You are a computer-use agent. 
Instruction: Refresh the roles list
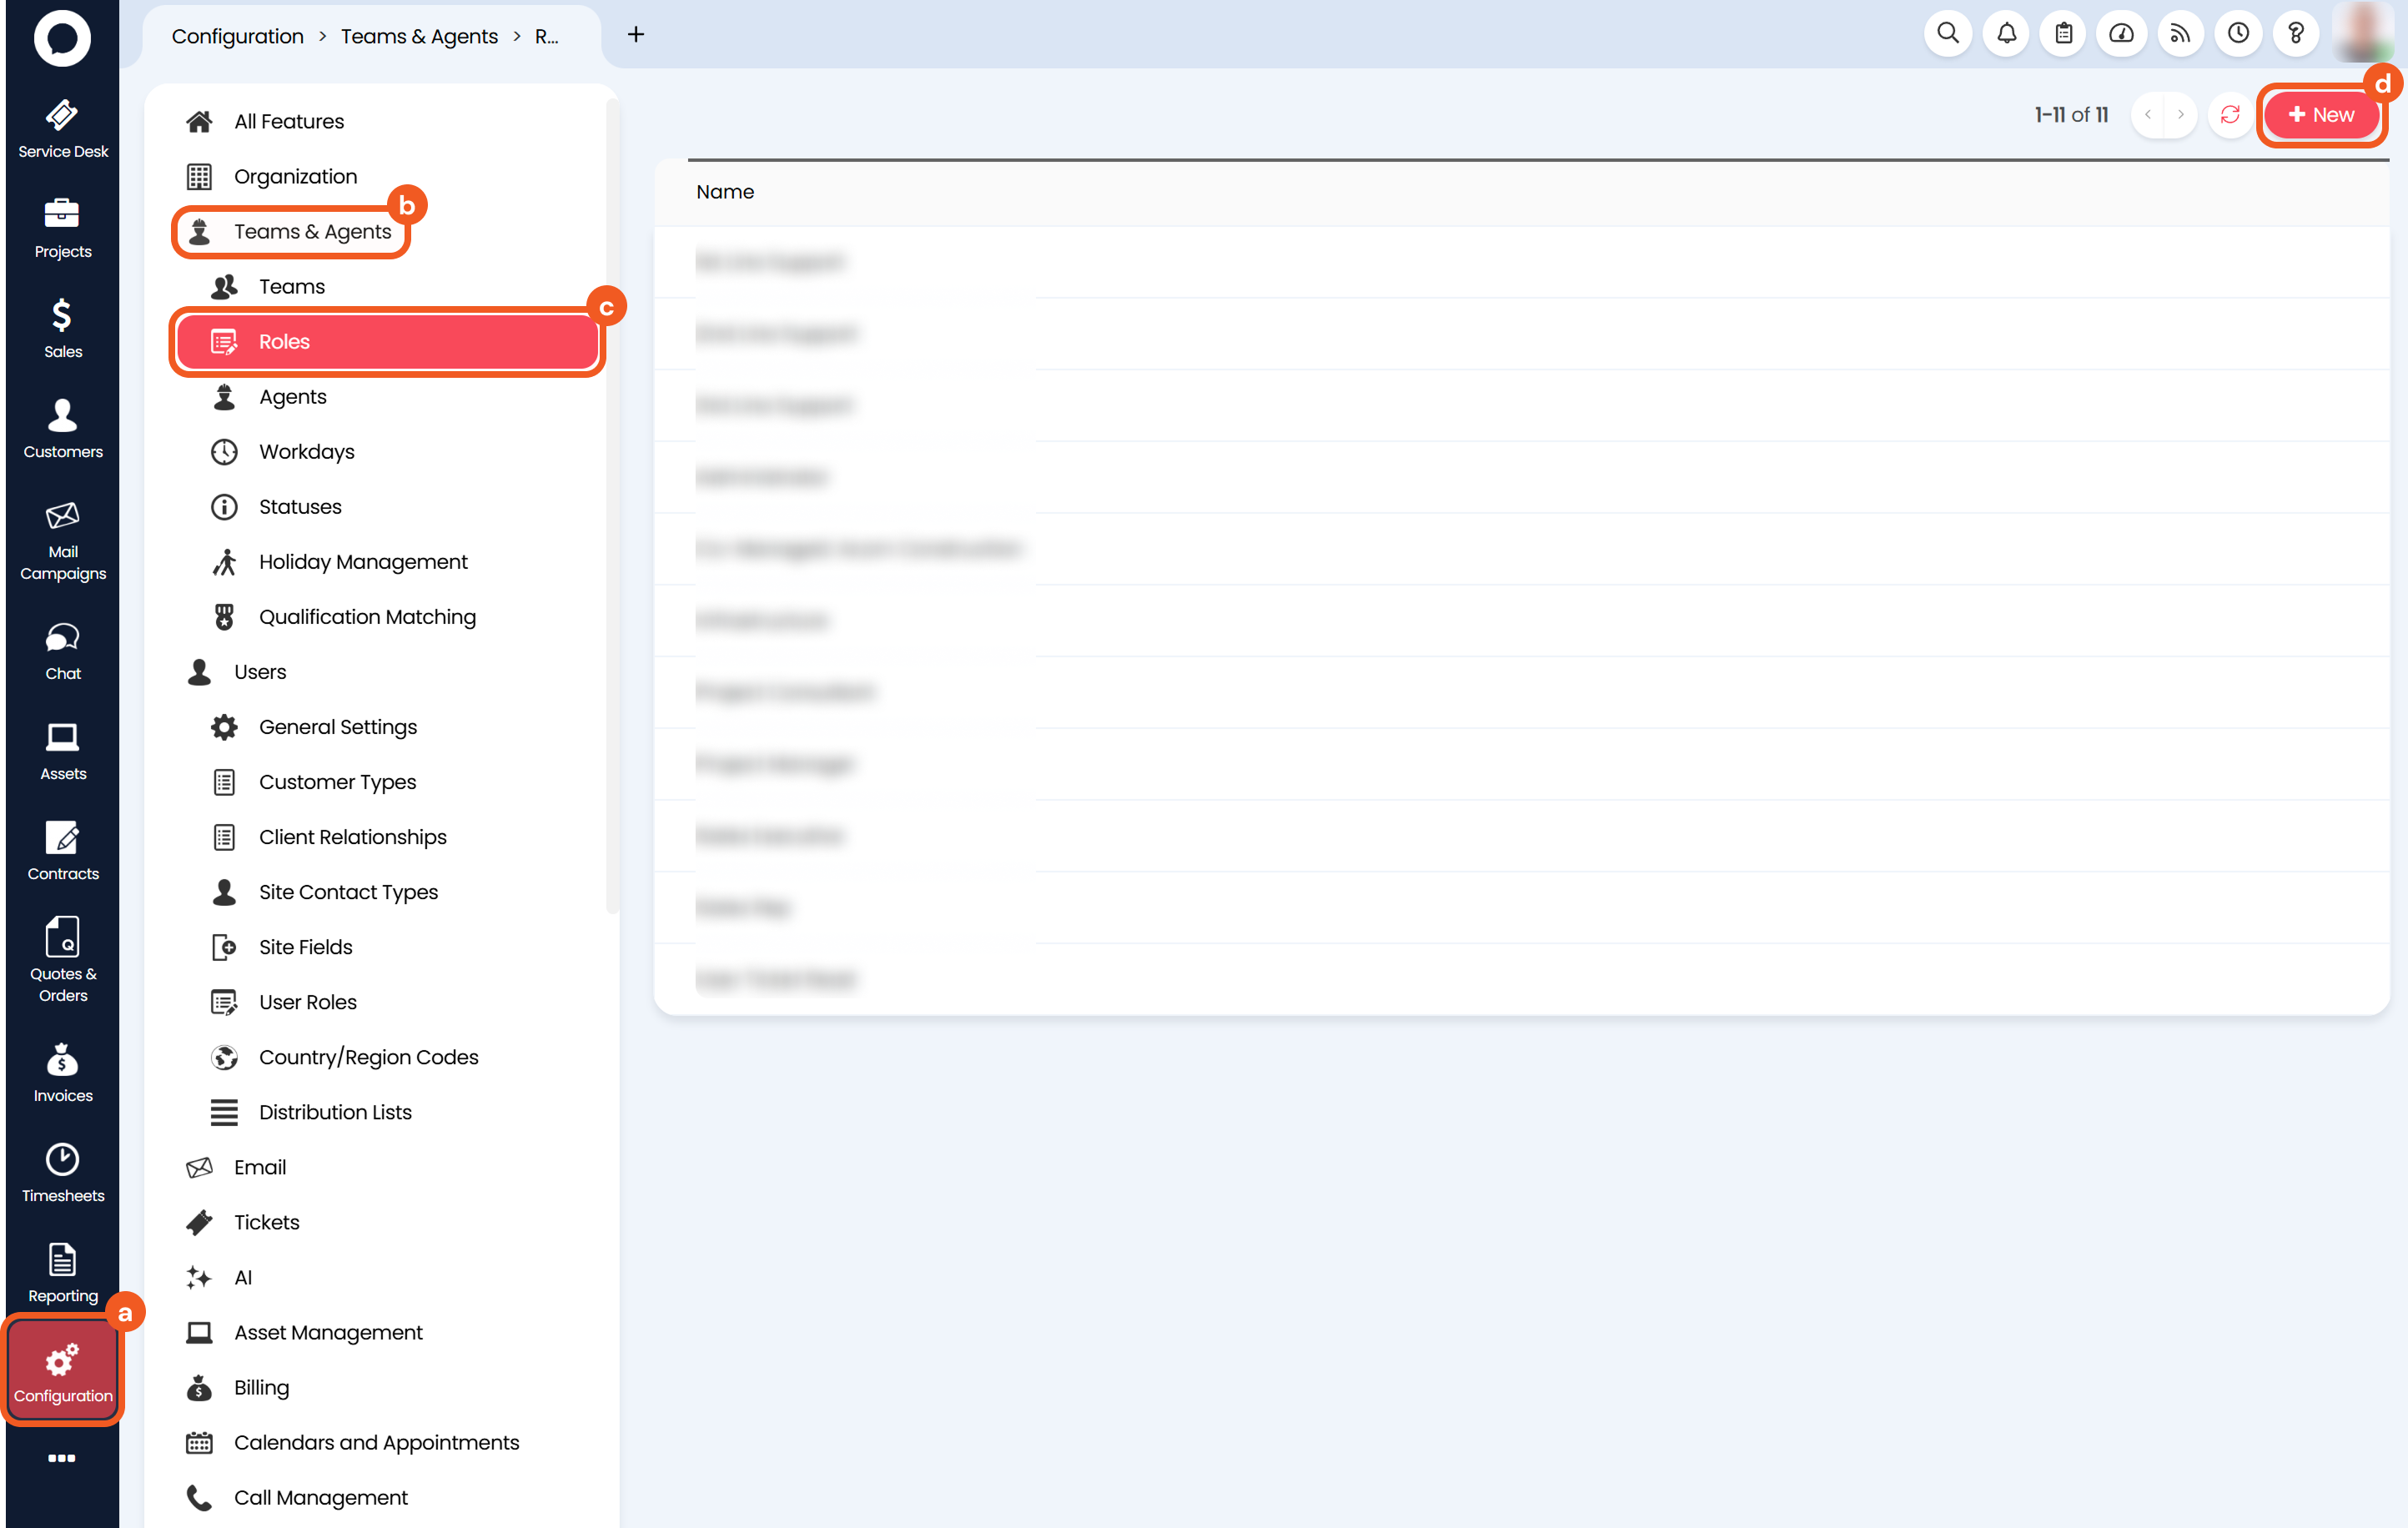pos(2230,115)
